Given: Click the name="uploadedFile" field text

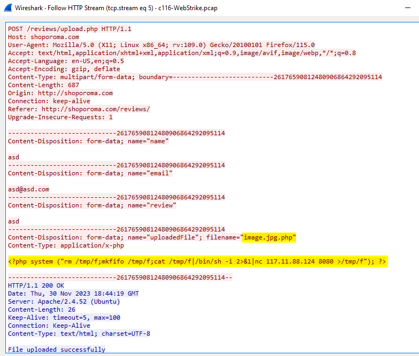Looking at the screenshot, I should click(x=165, y=237).
